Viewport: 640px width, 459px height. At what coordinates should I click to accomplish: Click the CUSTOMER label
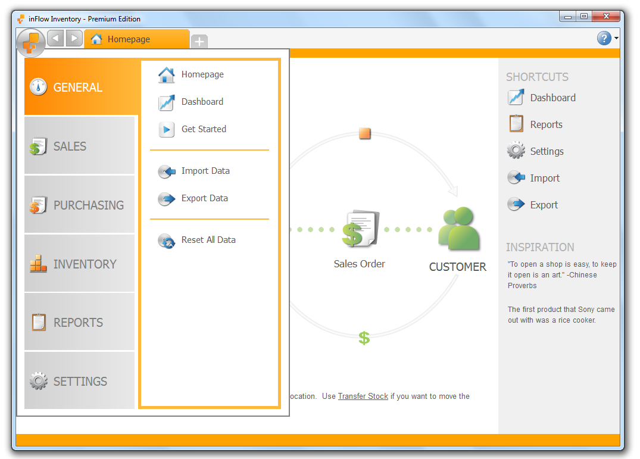458,267
